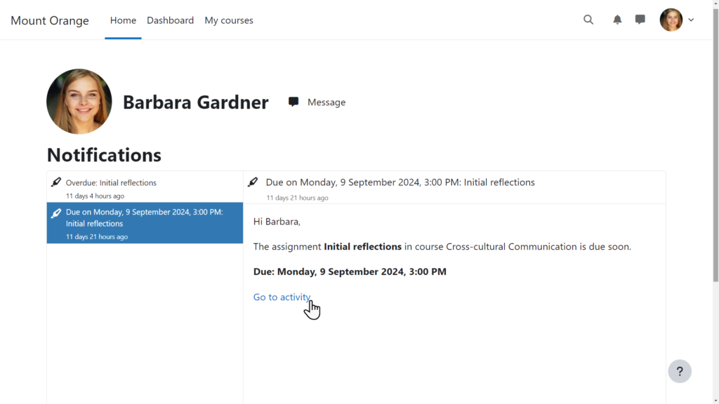Select the Home tab
719x404 pixels.
pos(123,20)
